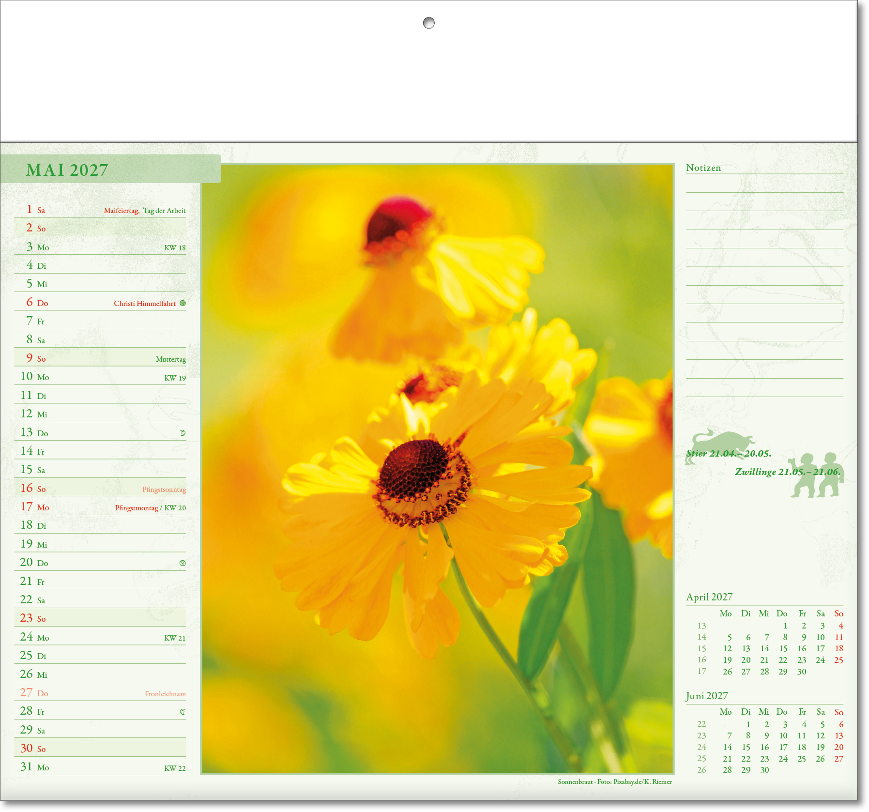The height and width of the screenshot is (812, 869).
Task: Click the hanging hole at the top
Action: [x=428, y=23]
